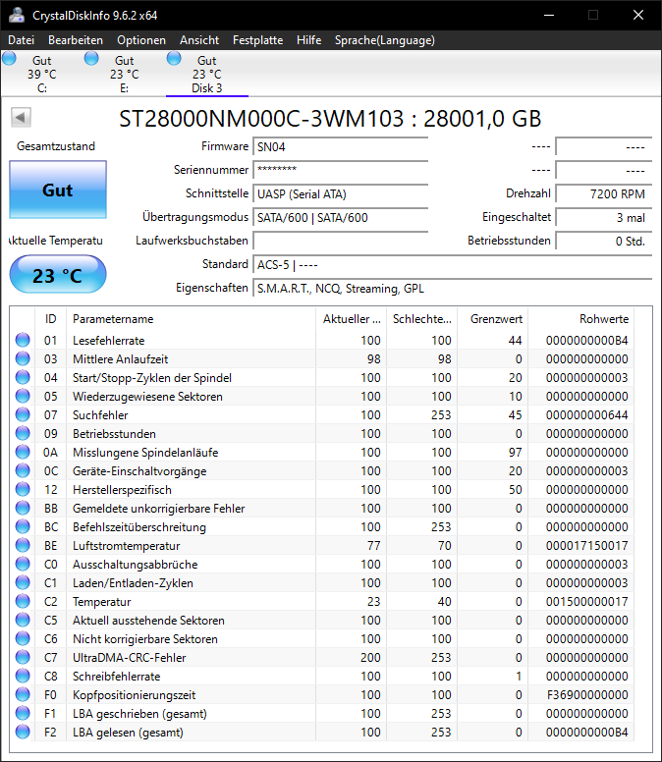Click the previous disk arrow button
The image size is (662, 762).
[21, 117]
